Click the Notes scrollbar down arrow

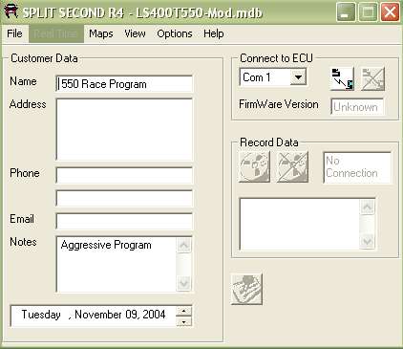pos(184,282)
